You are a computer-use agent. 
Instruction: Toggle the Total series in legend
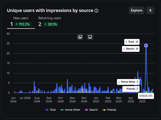click(50, 110)
